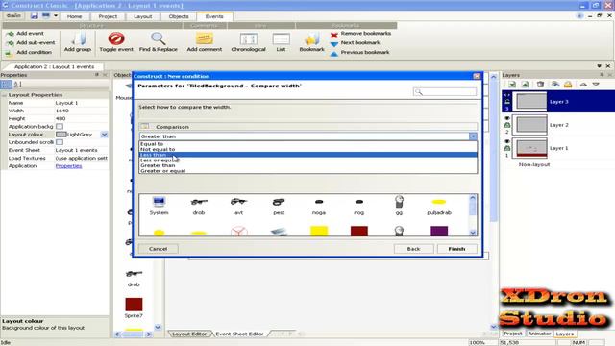
Task: Click the Bookmark icon
Action: point(311,39)
